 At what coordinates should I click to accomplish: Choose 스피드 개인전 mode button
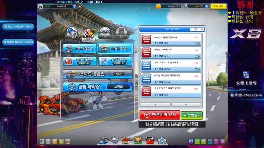pyautogui.click(x=80, y=48)
